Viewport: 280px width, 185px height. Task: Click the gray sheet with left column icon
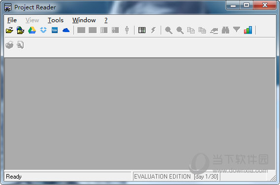(x=104, y=30)
